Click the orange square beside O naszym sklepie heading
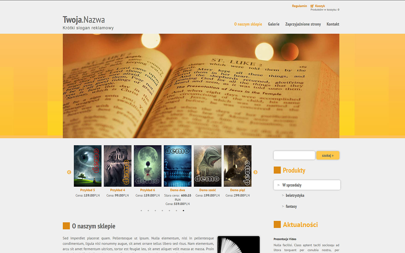The width and height of the screenshot is (405, 253). tap(66, 226)
